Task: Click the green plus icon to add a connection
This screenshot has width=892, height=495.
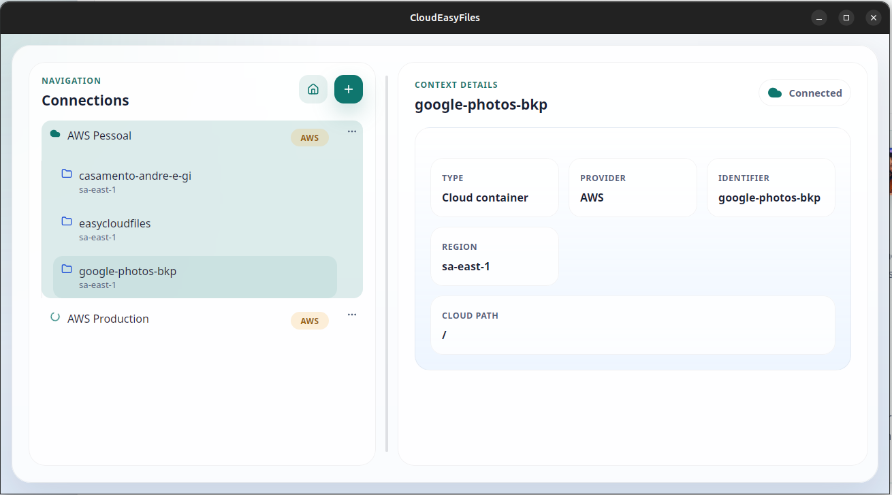Action: [x=348, y=89]
